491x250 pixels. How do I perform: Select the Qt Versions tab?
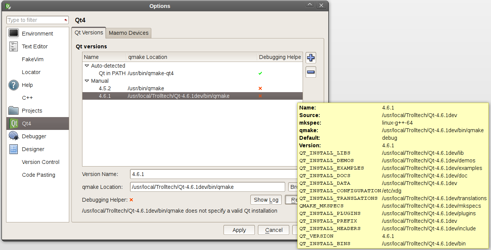(x=89, y=32)
